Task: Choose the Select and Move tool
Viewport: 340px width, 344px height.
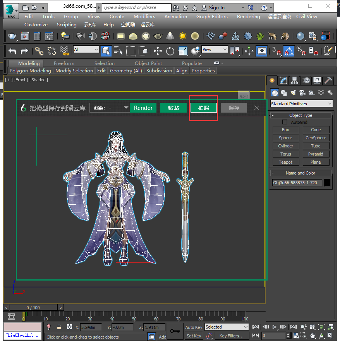Action: [158, 51]
